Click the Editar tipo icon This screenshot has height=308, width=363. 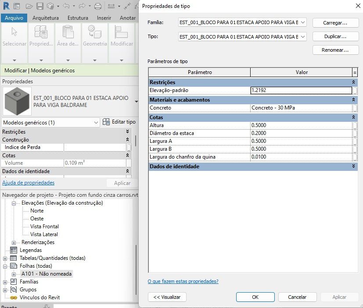click(106, 122)
